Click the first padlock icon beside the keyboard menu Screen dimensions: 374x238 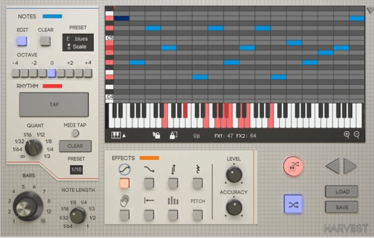[x=156, y=135]
